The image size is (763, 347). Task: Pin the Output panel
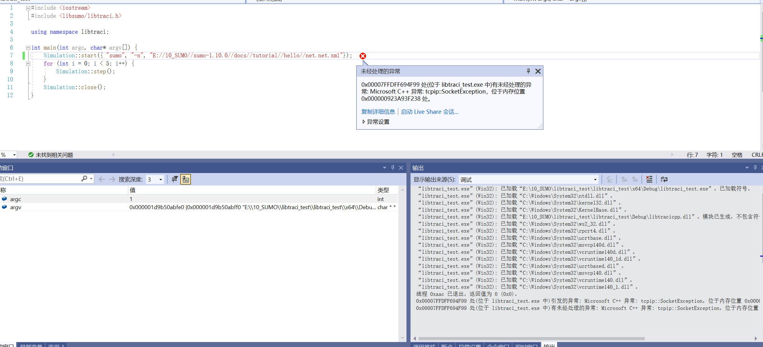click(755, 167)
